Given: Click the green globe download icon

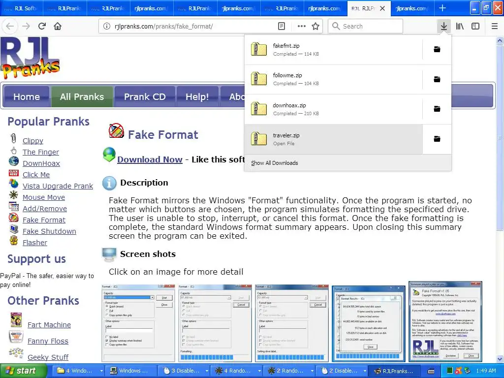Looking at the screenshot, I should tap(109, 155).
